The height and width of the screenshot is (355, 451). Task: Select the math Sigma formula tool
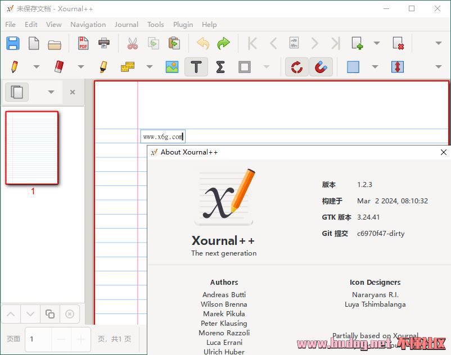click(x=220, y=67)
